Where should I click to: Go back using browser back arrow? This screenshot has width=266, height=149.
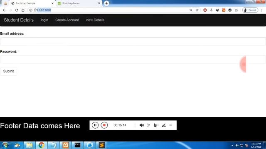coord(4,10)
